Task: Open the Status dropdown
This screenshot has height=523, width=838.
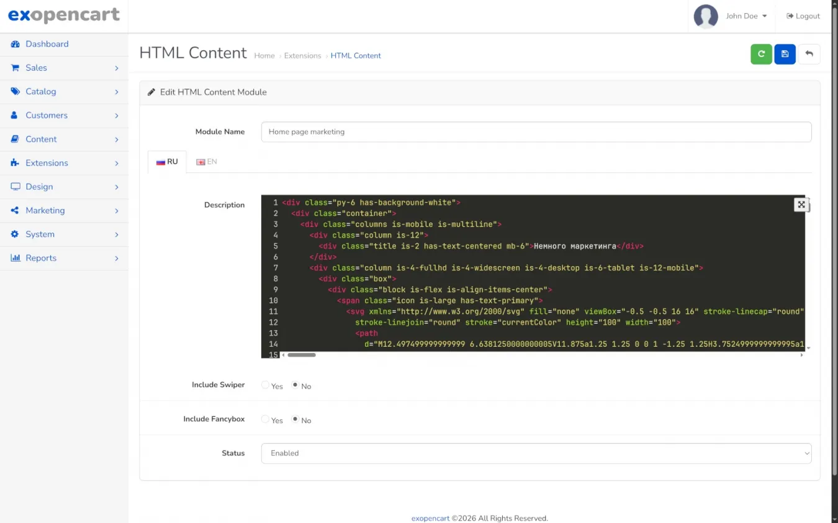Action: [536, 454]
